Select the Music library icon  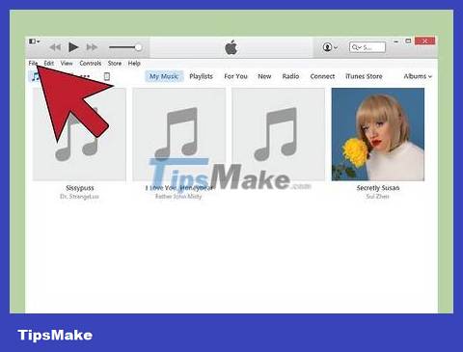[x=35, y=76]
